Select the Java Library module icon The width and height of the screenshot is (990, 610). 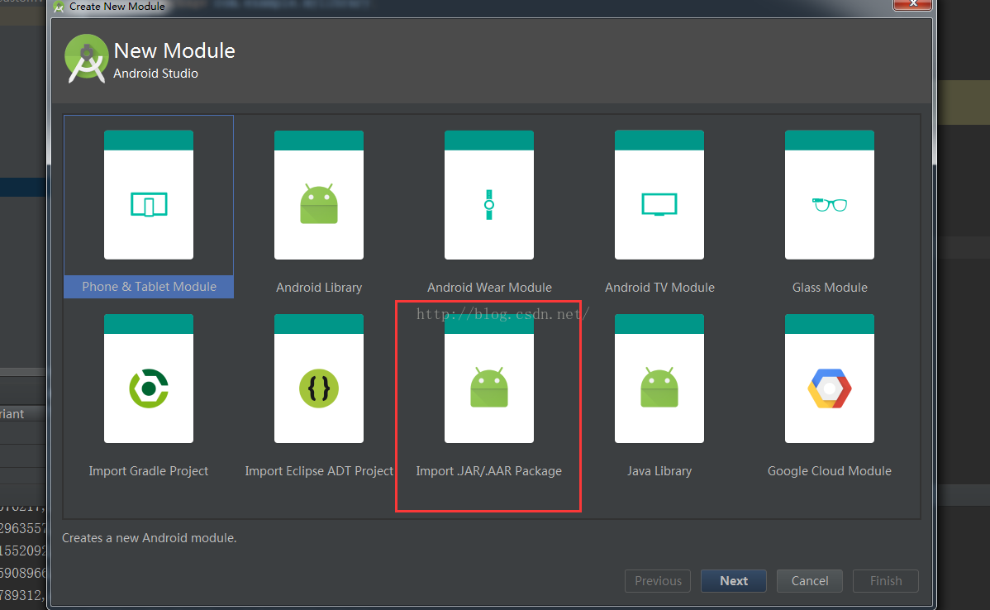coord(659,379)
